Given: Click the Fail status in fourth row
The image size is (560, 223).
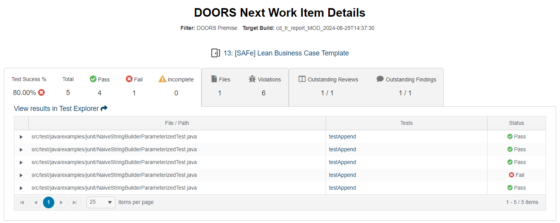Looking at the screenshot, I should [517, 175].
